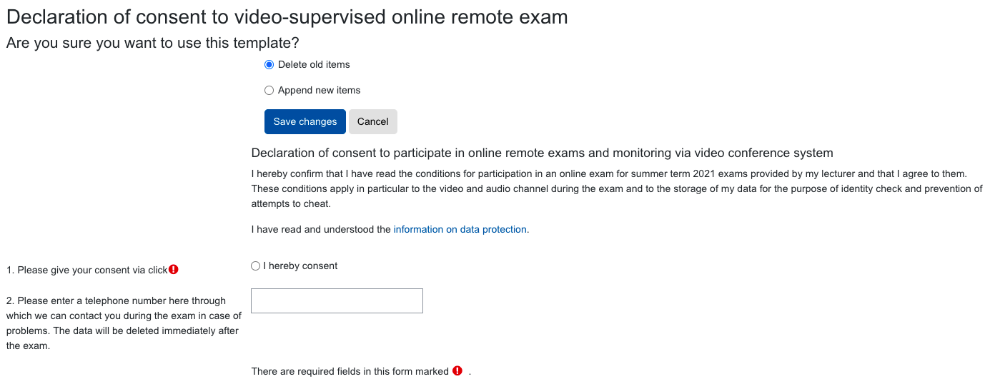Click the main page heading about video-supervised exam
This screenshot has height=389, width=990.
click(x=287, y=17)
